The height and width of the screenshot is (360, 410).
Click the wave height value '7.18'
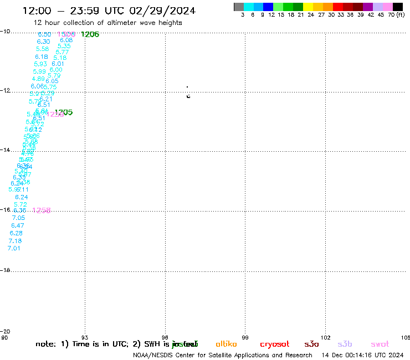(15, 241)
